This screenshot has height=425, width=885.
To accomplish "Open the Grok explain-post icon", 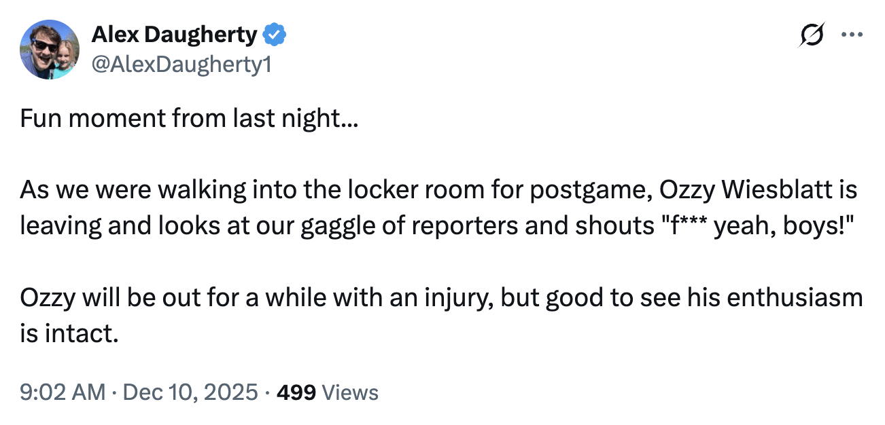I will 813,33.
